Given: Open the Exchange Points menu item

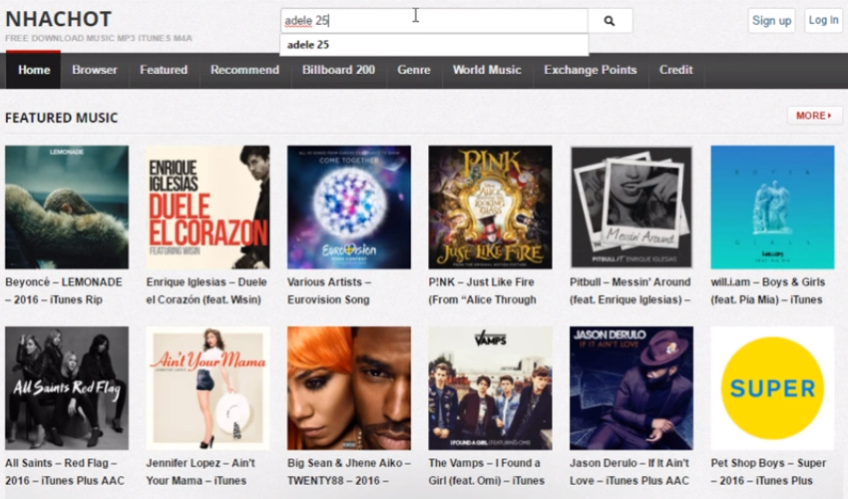Looking at the screenshot, I should click(590, 70).
